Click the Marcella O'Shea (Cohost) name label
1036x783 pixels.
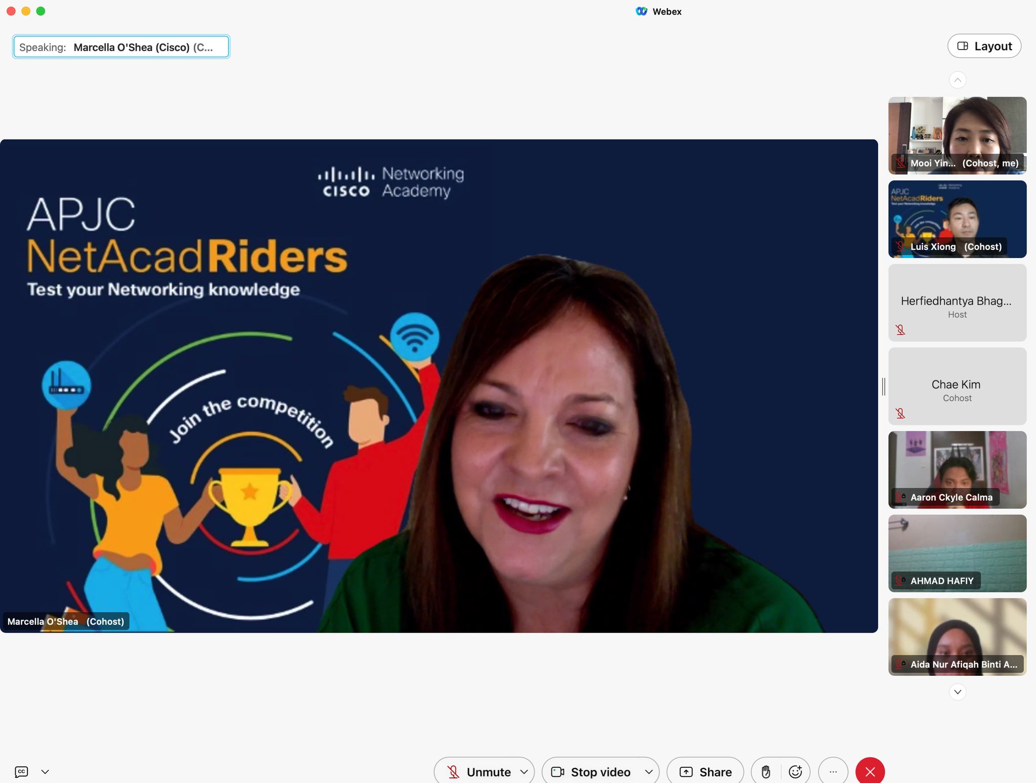tap(66, 621)
